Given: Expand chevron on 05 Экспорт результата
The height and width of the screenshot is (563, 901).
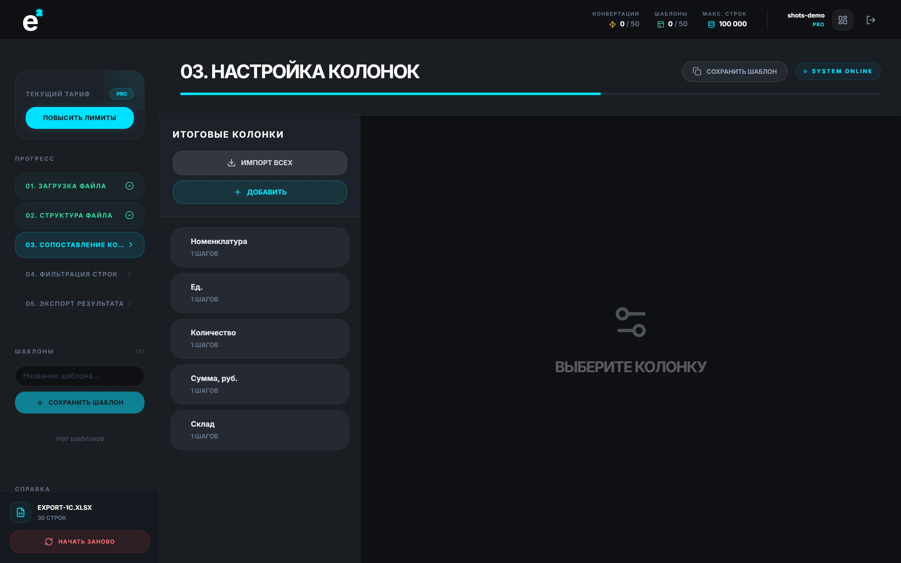Looking at the screenshot, I should pos(130,303).
